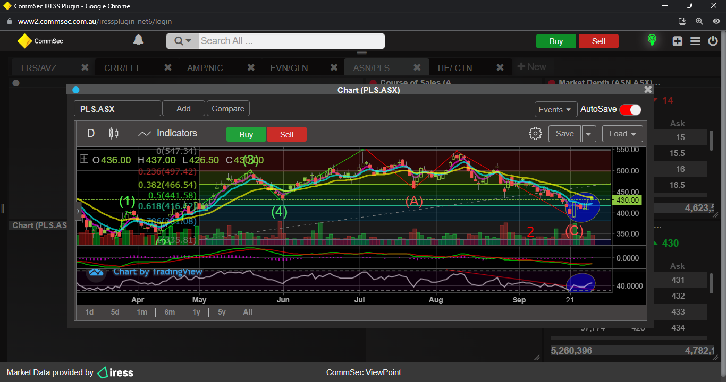Add a new workspace tab
This screenshot has height=382, width=726.
[531, 67]
